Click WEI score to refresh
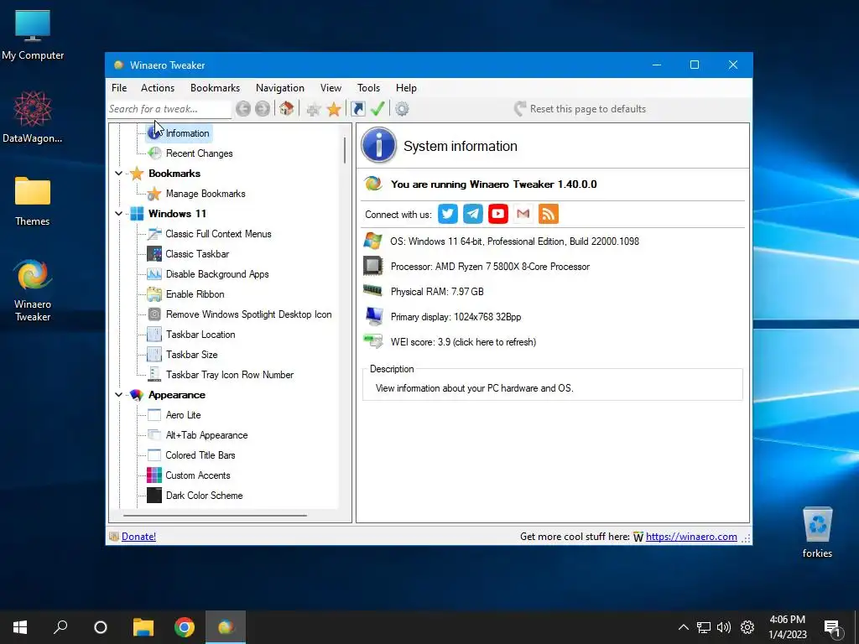The image size is (859, 644). pyautogui.click(x=463, y=342)
